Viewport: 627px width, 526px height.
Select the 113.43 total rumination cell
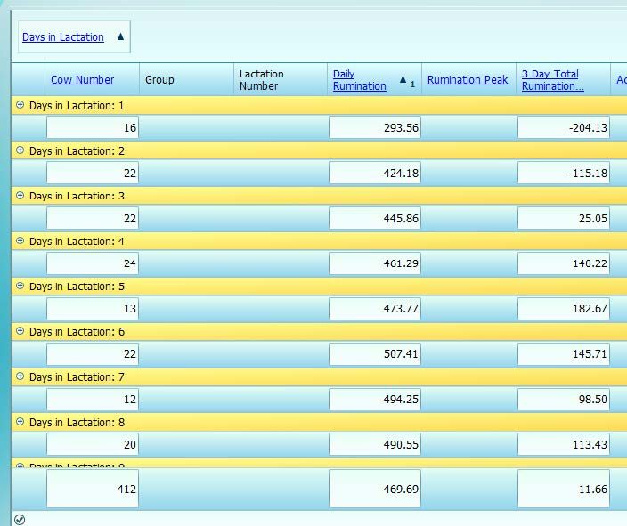564,444
